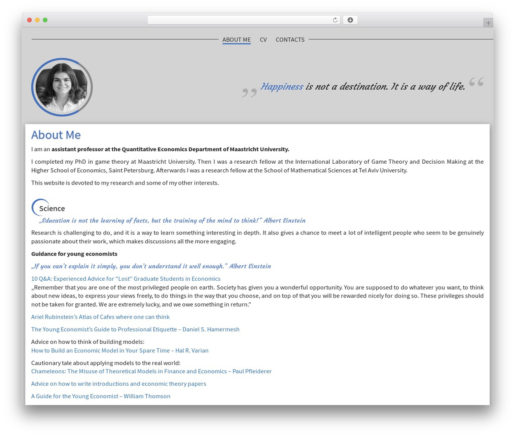Screen dimensions: 515x436
Task: Click the word Happiness in the header quote
Action: coord(282,86)
